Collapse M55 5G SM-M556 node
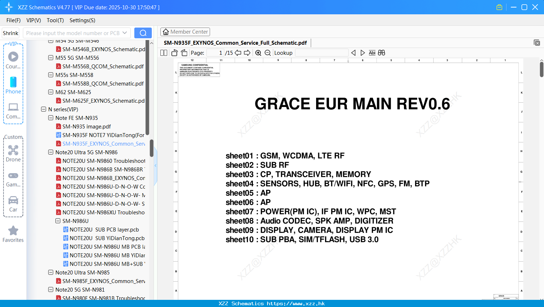The width and height of the screenshot is (544, 307). [51, 58]
